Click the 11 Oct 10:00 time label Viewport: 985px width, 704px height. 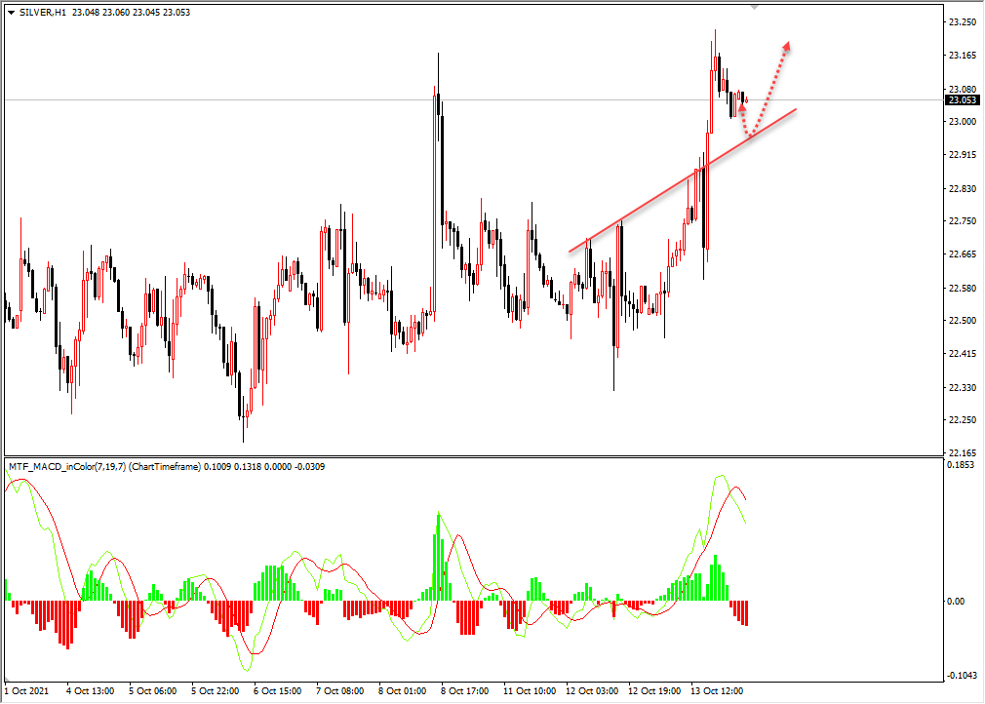(530, 690)
